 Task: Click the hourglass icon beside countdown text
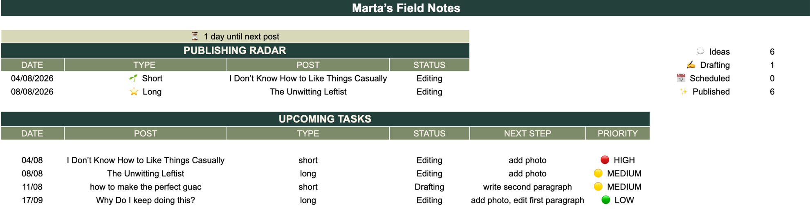195,36
